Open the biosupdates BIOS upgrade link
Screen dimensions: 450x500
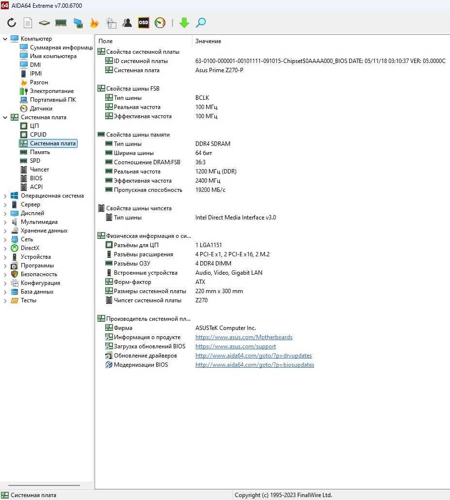pos(255,365)
